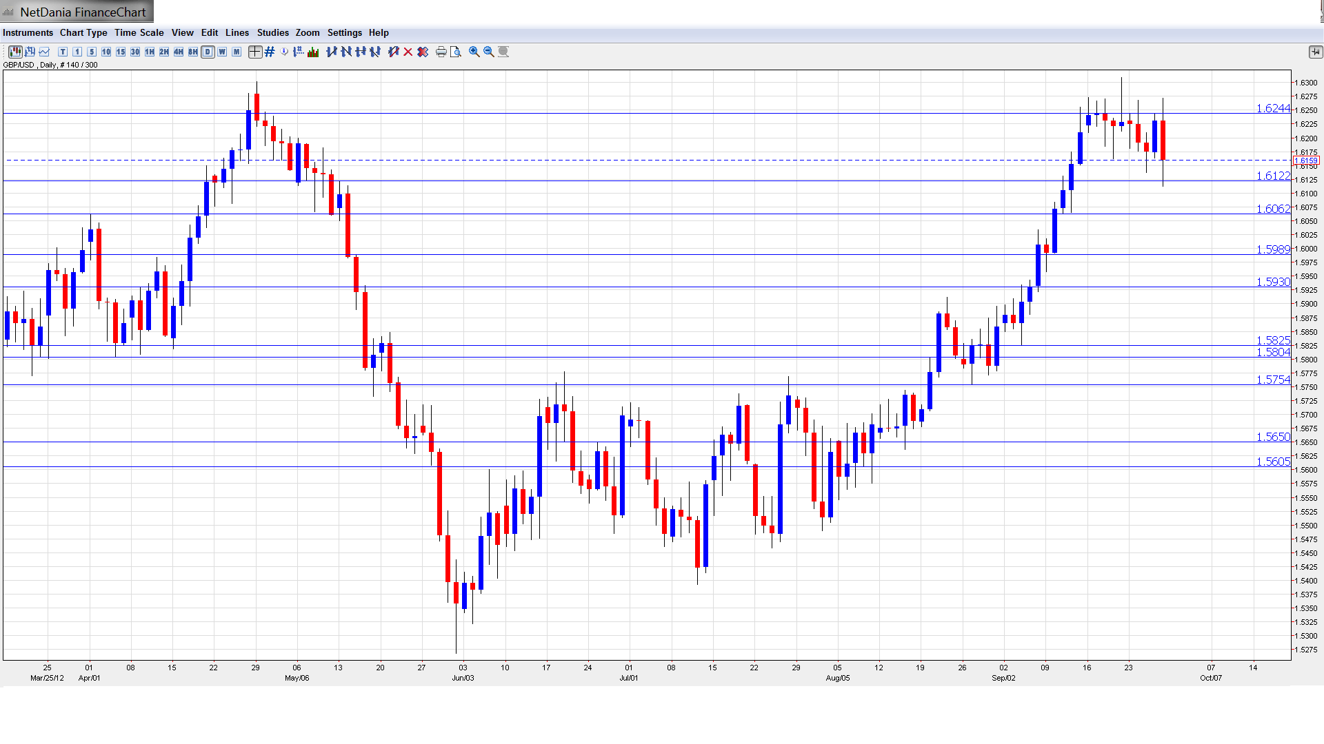Open the Edit menu
The width and height of the screenshot is (1324, 744).
tap(210, 32)
